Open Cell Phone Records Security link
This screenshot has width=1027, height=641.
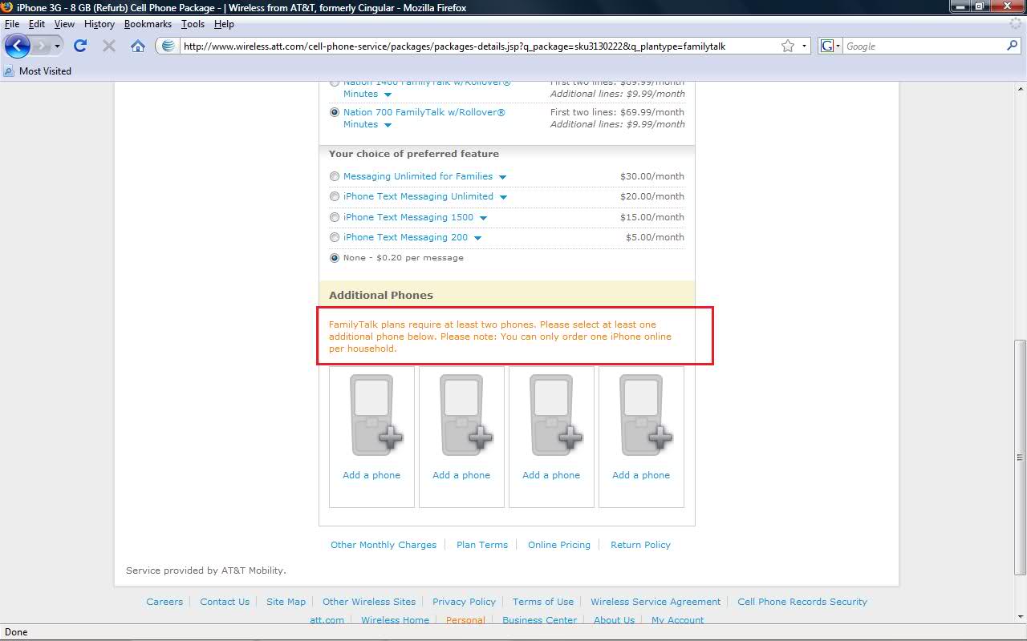(802, 602)
